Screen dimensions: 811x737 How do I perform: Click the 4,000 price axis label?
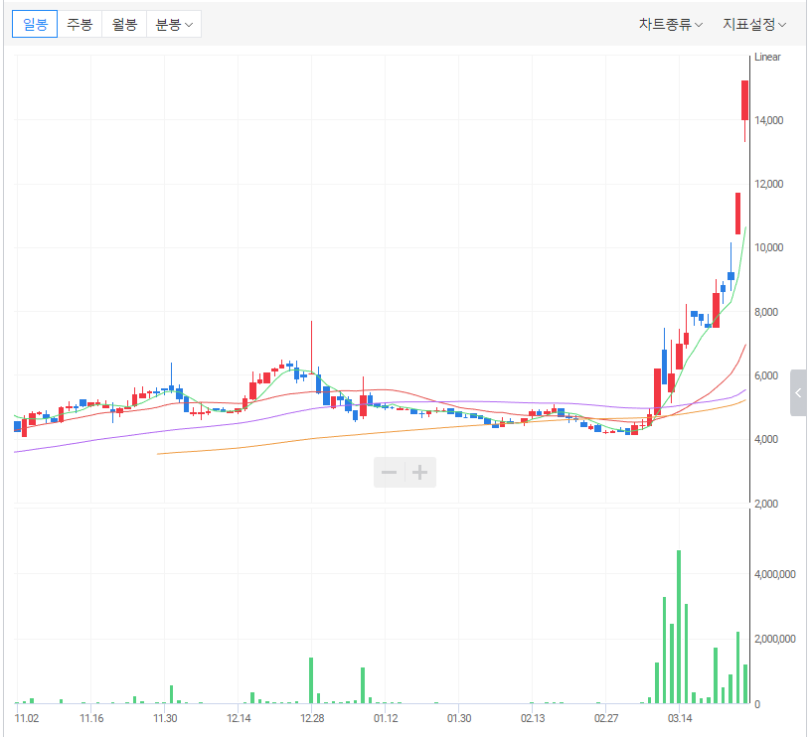766,439
